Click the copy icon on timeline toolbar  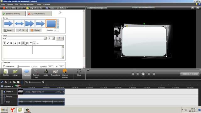pyautogui.click(x=14, y=82)
